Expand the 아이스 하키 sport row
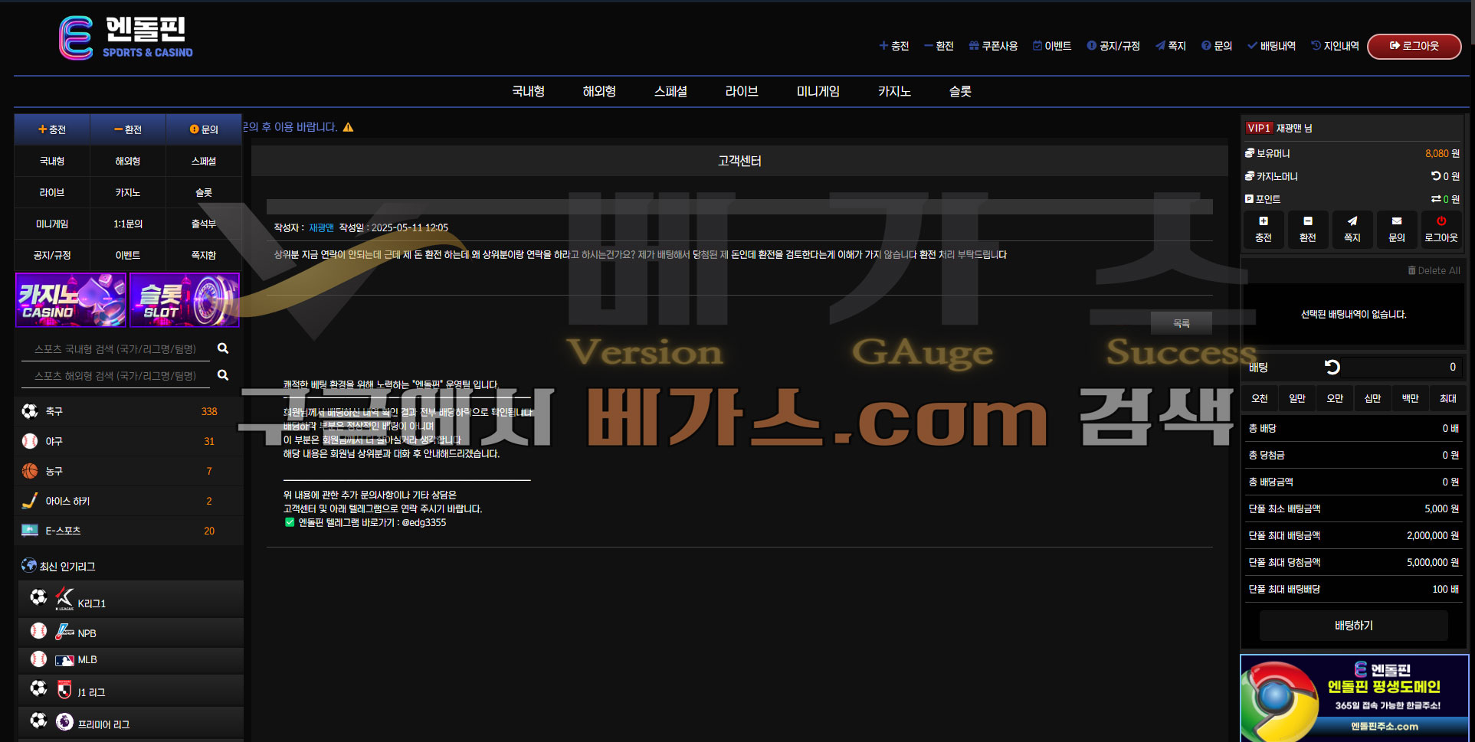 coord(128,501)
